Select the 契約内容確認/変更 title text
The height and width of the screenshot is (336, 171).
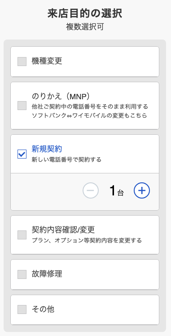click(63, 230)
